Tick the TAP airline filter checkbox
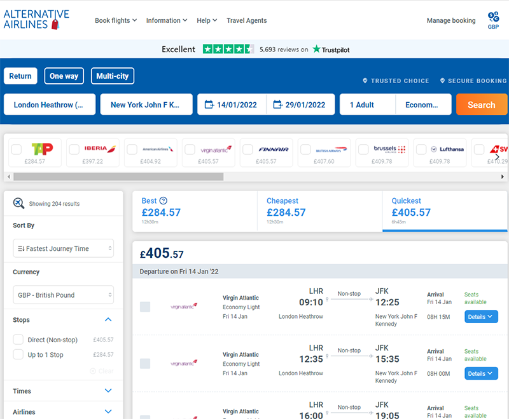Viewport: 509px width, 419px height. point(17,150)
